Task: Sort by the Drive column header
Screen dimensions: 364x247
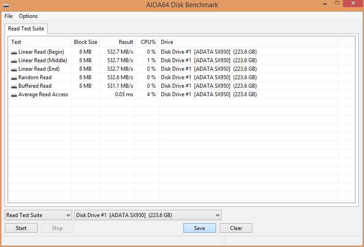Action: [248, 42]
